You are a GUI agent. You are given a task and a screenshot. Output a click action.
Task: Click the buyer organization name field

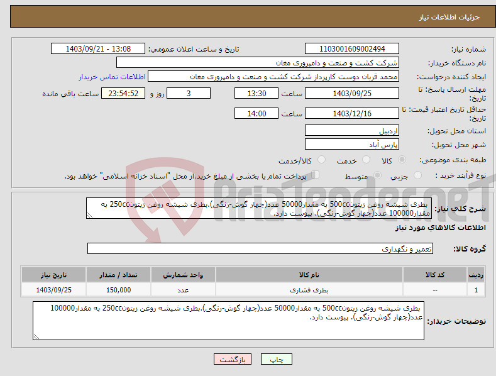click(x=258, y=62)
